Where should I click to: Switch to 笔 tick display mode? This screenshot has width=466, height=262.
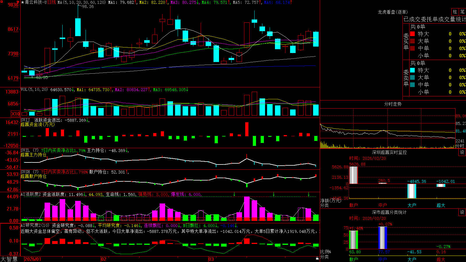coord(462,12)
